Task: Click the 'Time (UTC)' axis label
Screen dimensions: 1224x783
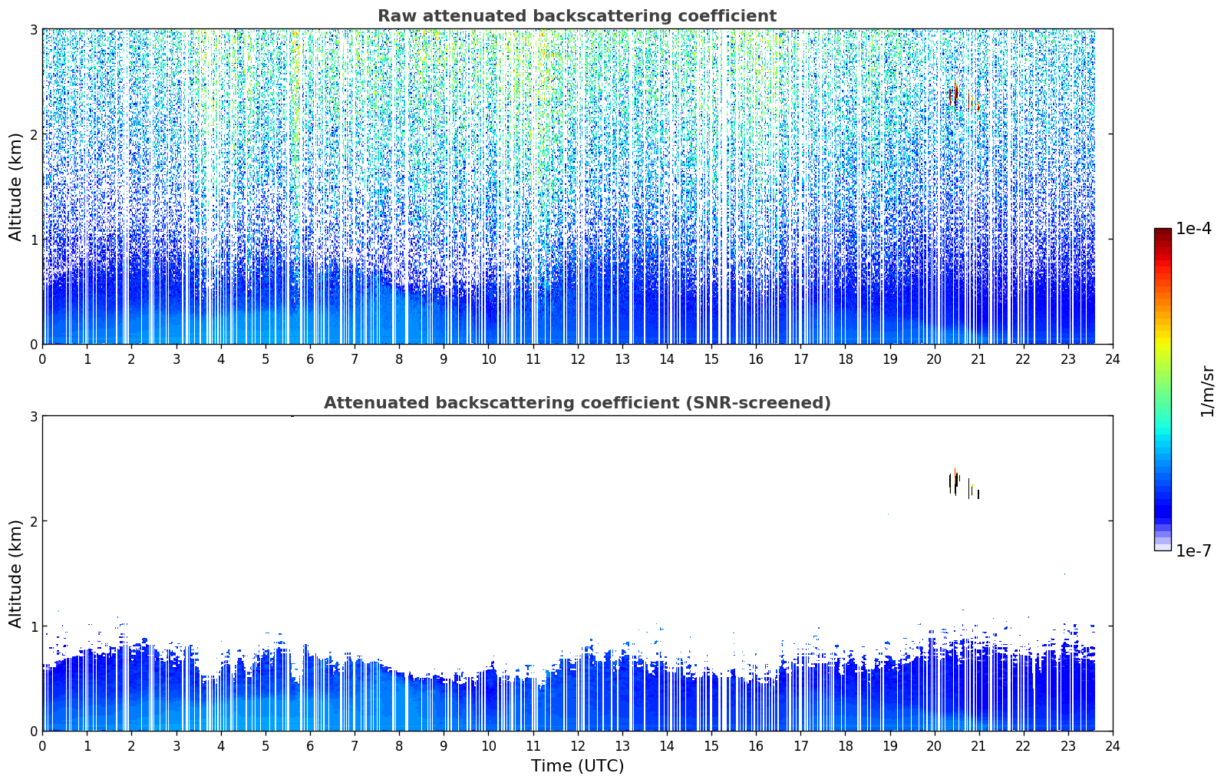Action: click(x=577, y=765)
